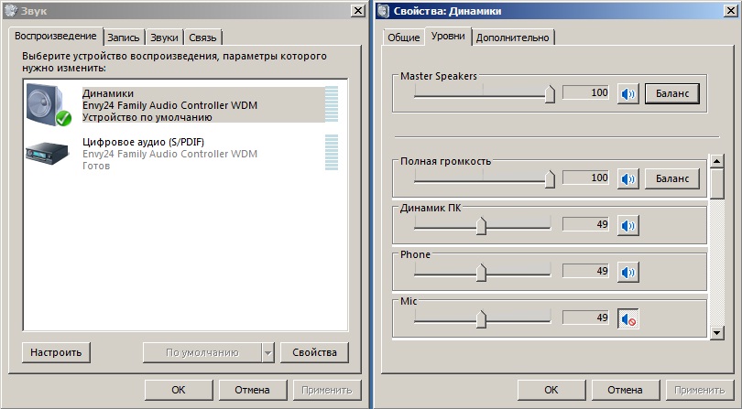Click the Настроить button
The image size is (742, 409).
[56, 352]
